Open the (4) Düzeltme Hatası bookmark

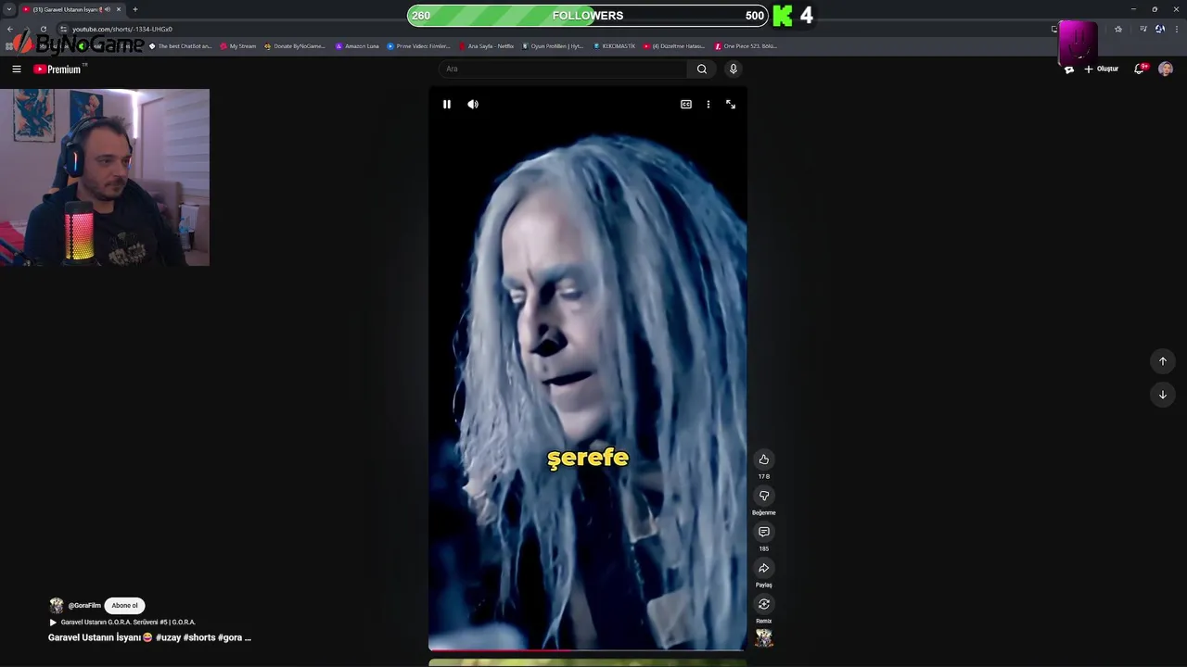(674, 46)
